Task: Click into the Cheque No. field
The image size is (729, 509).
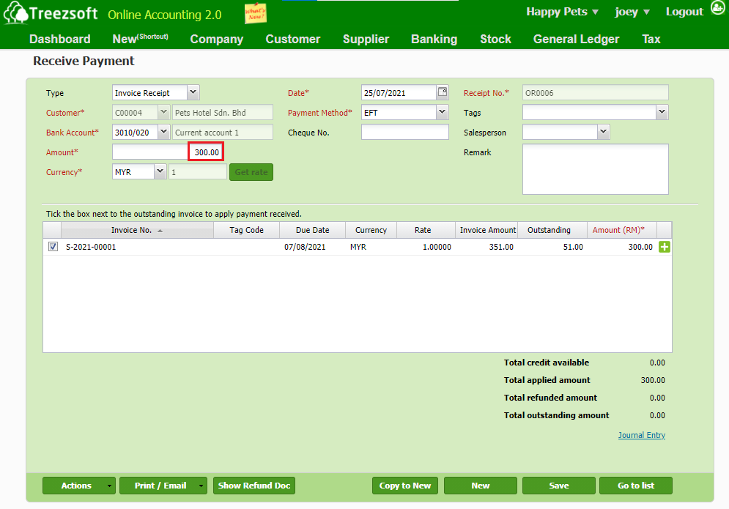Action: [404, 133]
